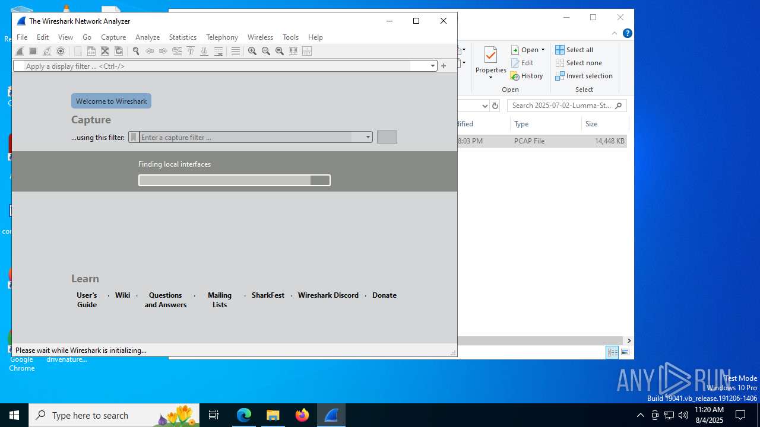The height and width of the screenshot is (427, 760).
Task: Click the Donate link
Action: coord(384,295)
